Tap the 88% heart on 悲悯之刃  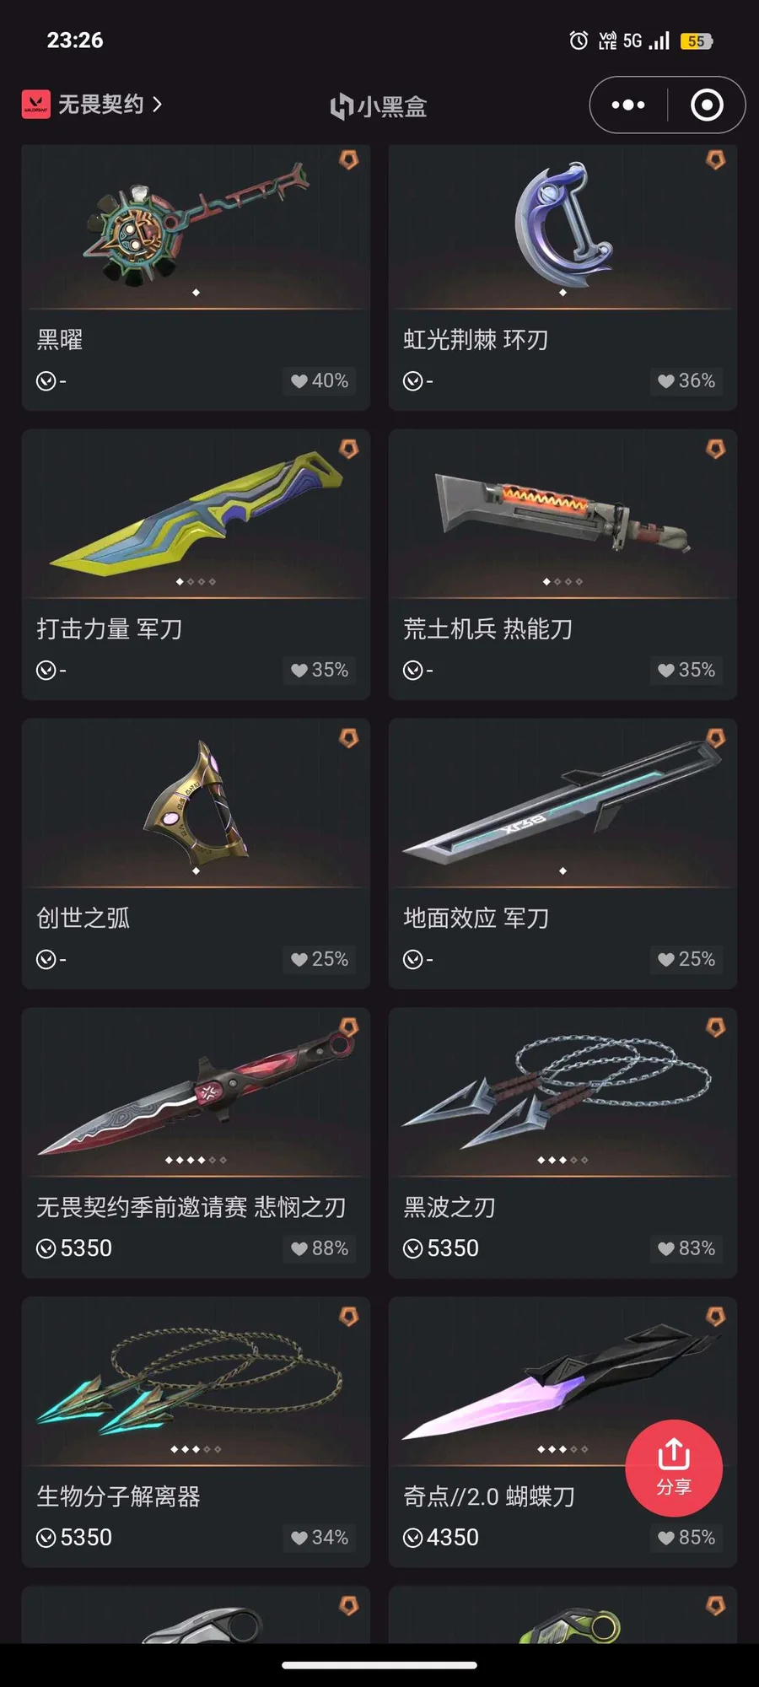[320, 1248]
